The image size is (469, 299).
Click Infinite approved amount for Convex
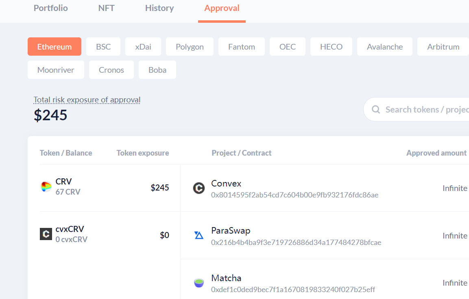point(455,188)
